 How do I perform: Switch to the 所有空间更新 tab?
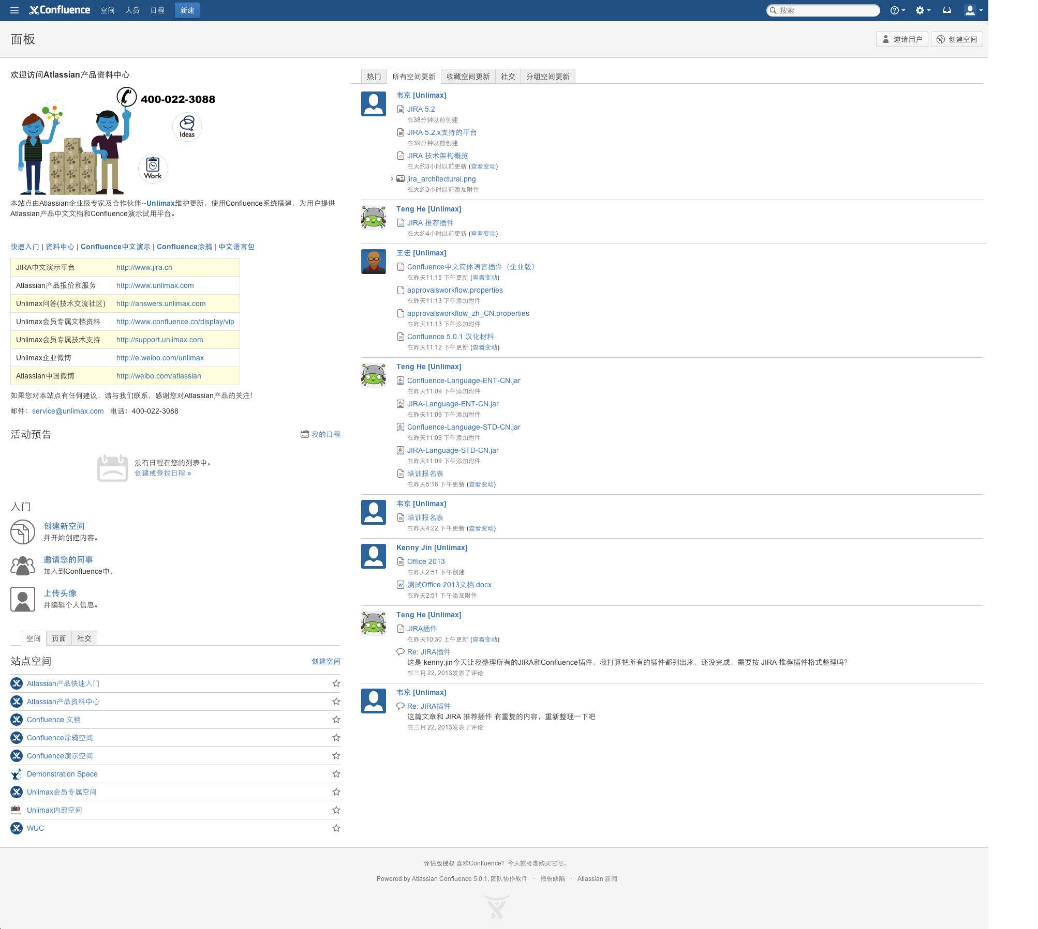[x=413, y=77]
